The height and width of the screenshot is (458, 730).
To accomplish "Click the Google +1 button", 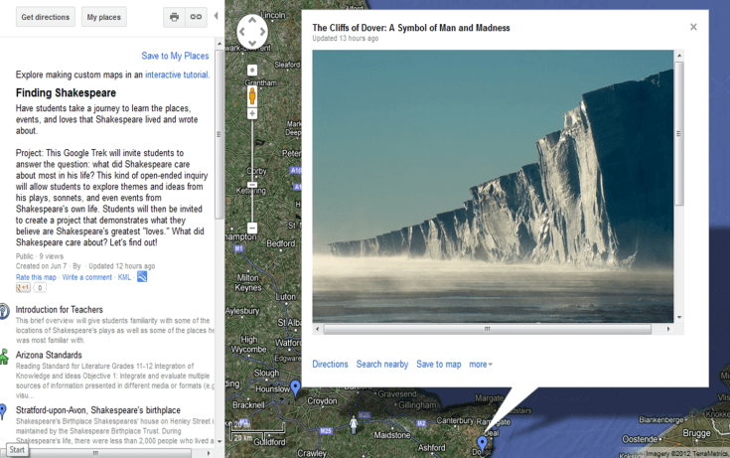I will tap(24, 288).
